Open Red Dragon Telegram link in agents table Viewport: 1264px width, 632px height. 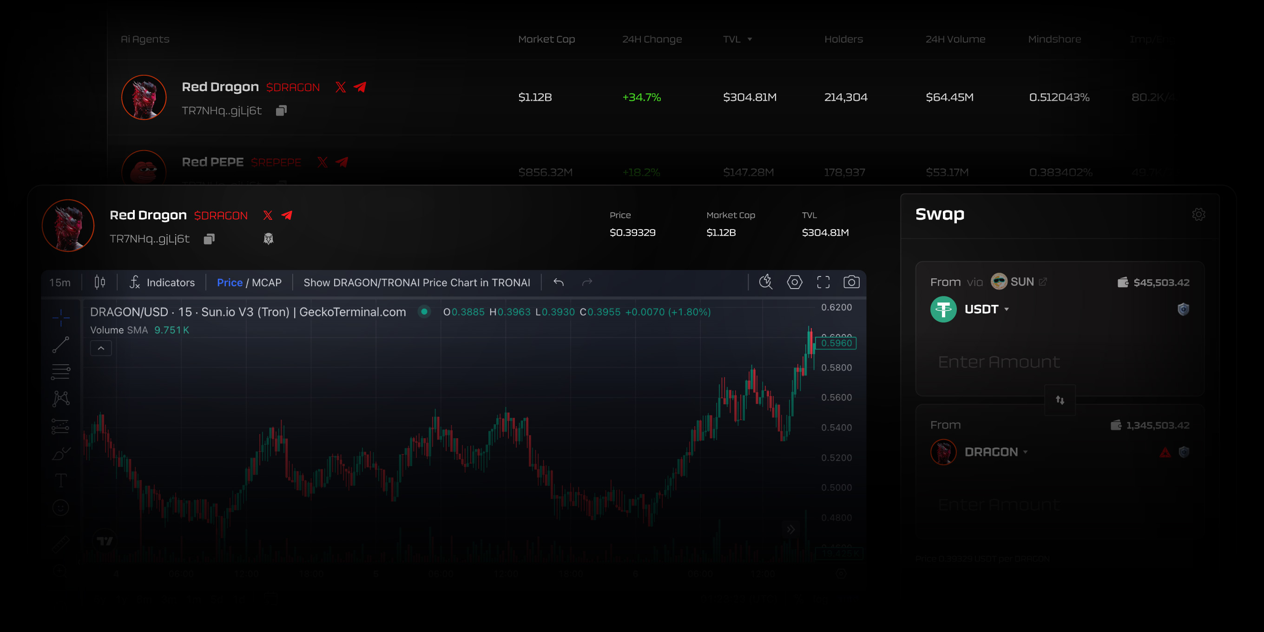tap(360, 87)
